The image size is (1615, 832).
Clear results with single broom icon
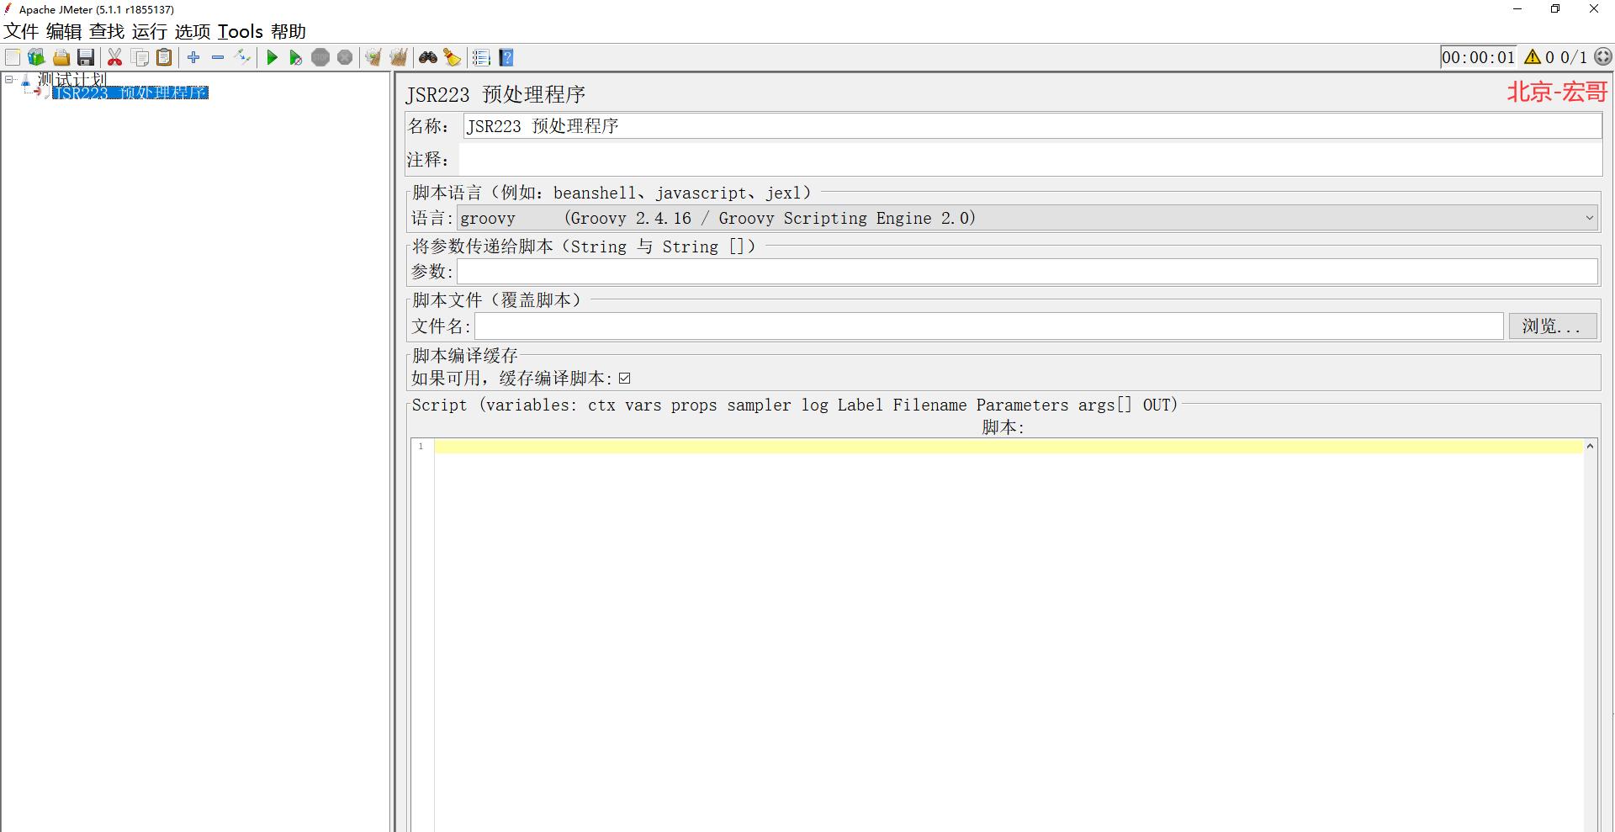tap(373, 57)
